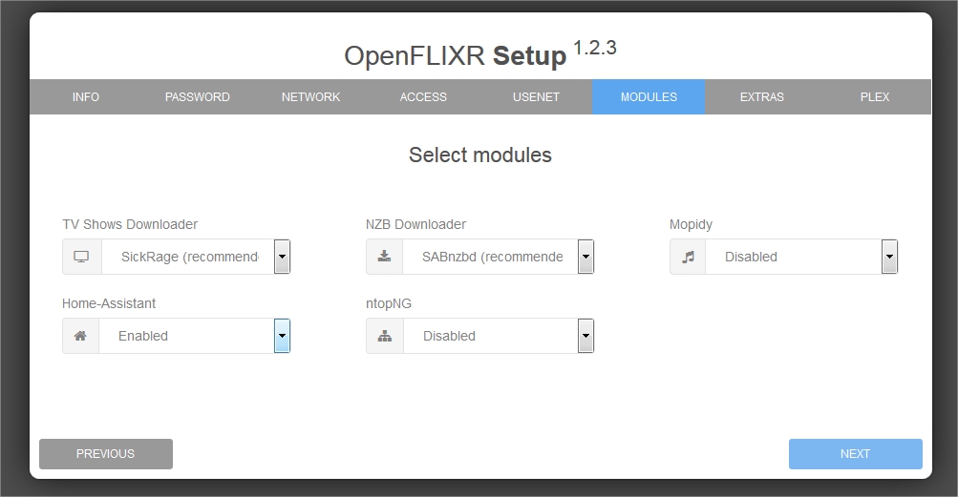Click the NZB Downloader label
This screenshot has height=497, width=958.
coord(415,225)
